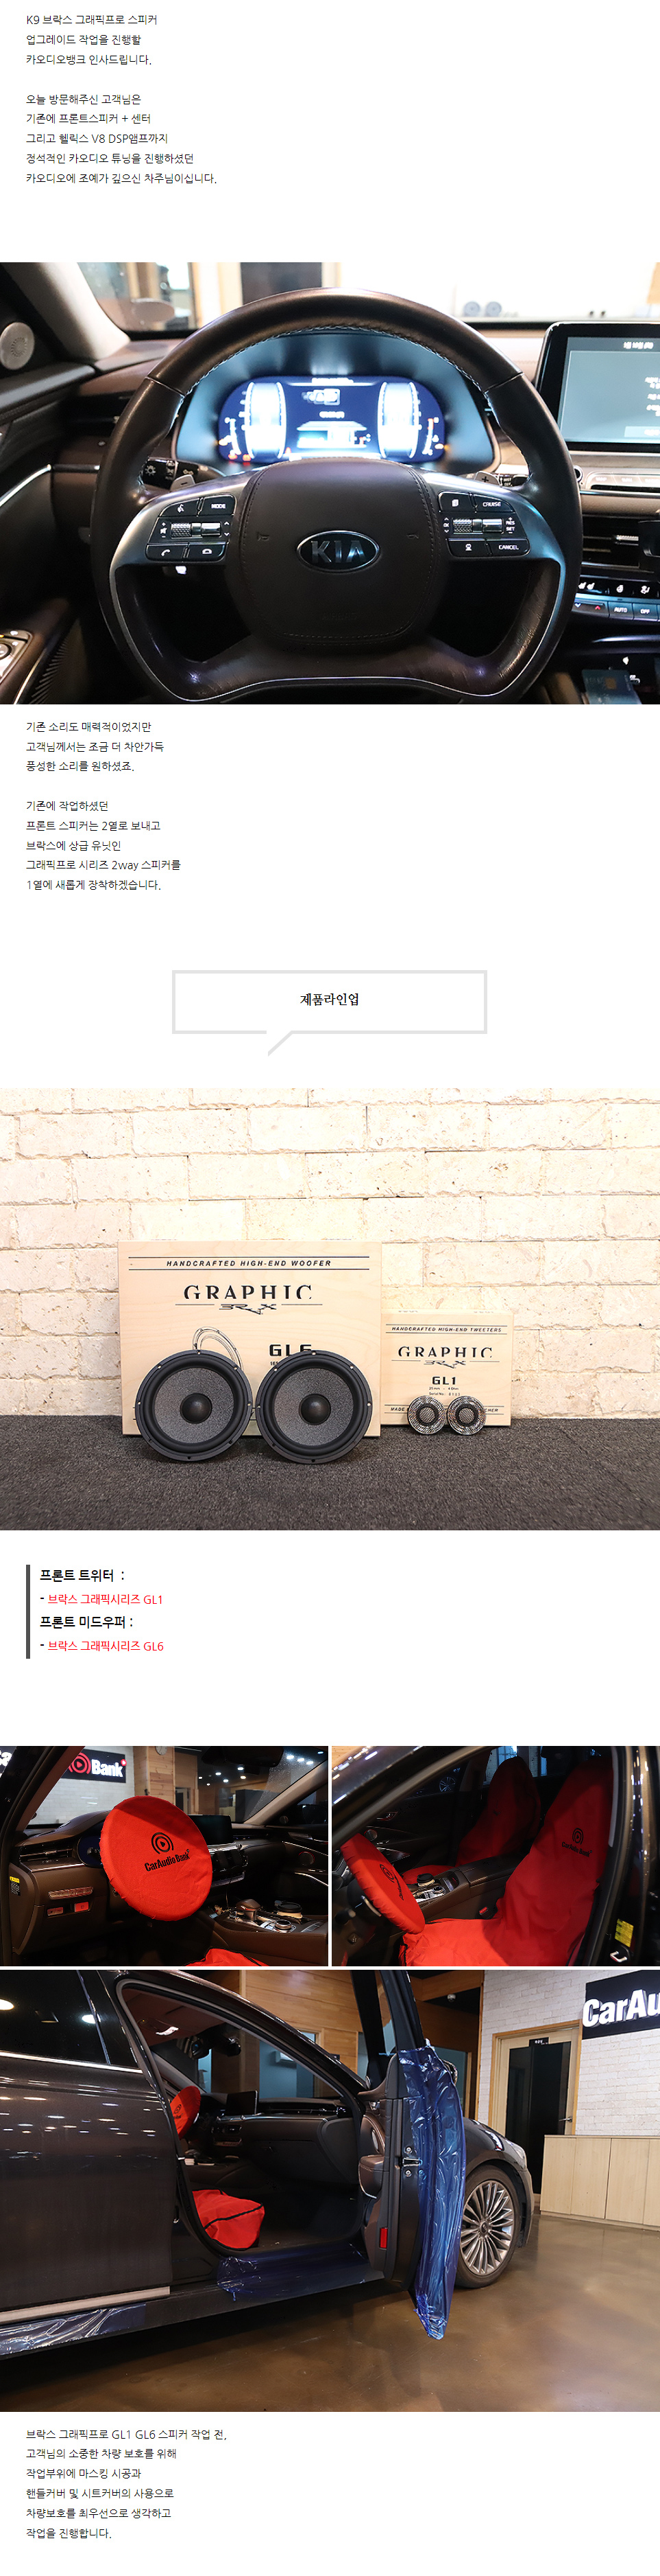
Task: Click the KIA logo on the steering wheel
Action: pyautogui.click(x=337, y=550)
